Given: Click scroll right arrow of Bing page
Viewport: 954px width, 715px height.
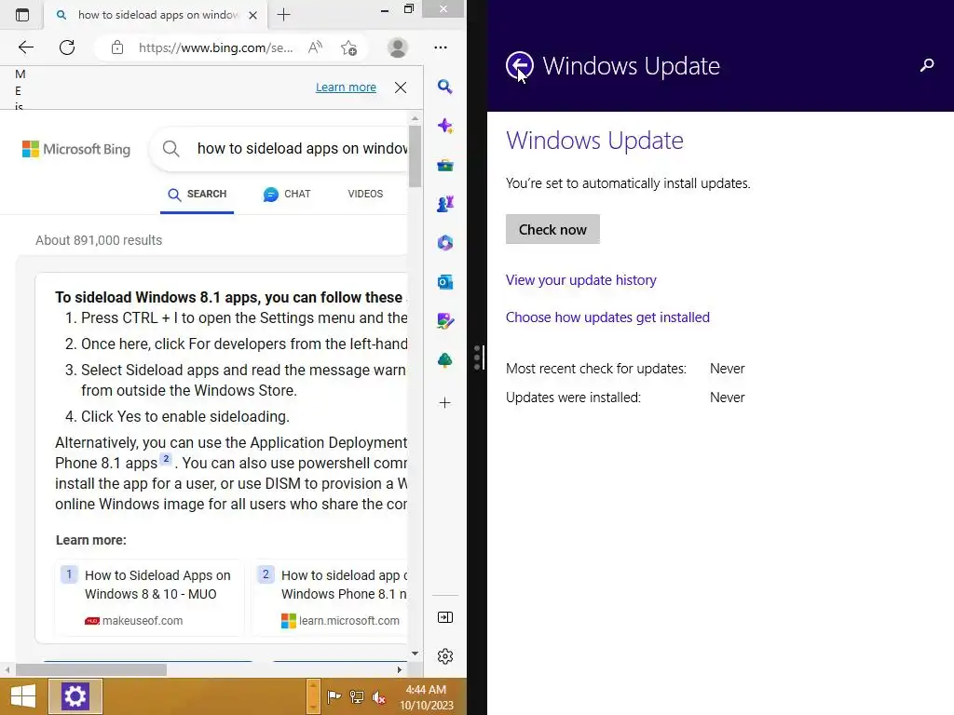Looking at the screenshot, I should pos(399,669).
